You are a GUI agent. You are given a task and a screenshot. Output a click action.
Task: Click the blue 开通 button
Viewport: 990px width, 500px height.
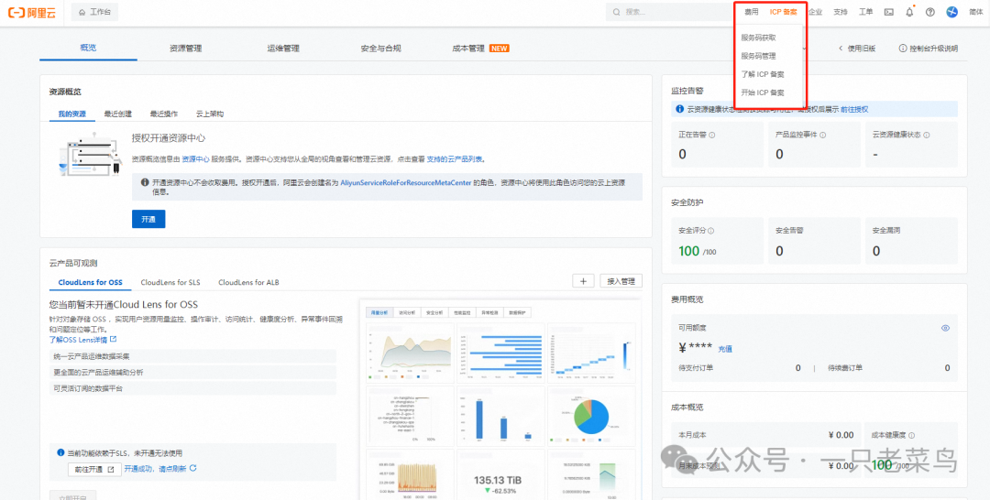[148, 219]
